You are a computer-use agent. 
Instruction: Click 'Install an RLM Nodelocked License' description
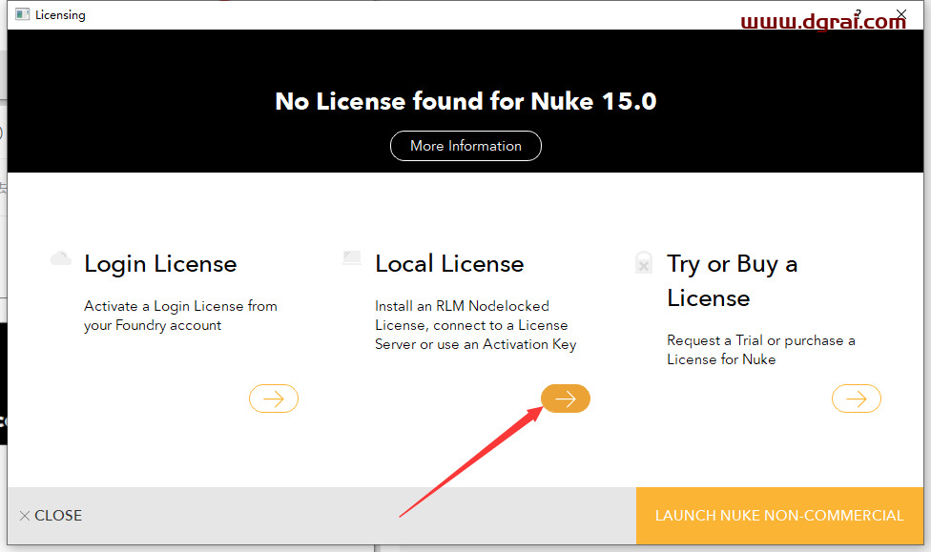click(476, 325)
